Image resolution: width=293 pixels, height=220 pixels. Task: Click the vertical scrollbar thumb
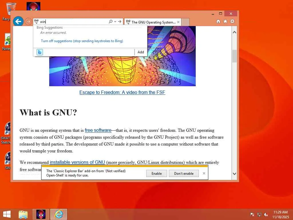point(235,56)
